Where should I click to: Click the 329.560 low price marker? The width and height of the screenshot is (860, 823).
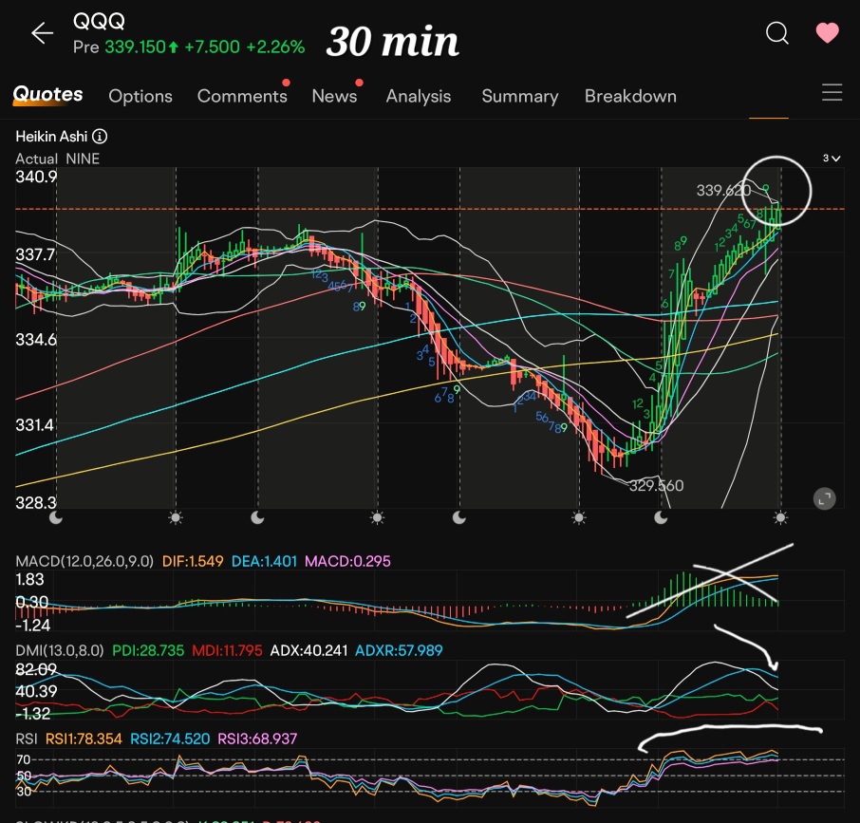[x=656, y=485]
